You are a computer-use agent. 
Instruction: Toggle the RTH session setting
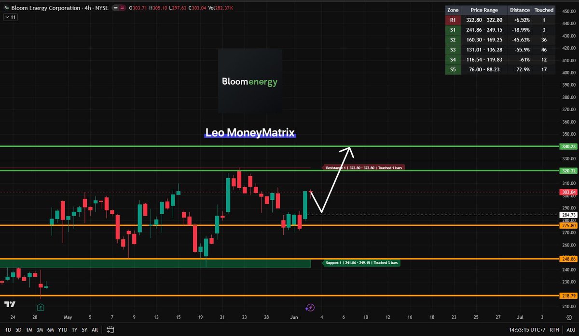click(555, 330)
